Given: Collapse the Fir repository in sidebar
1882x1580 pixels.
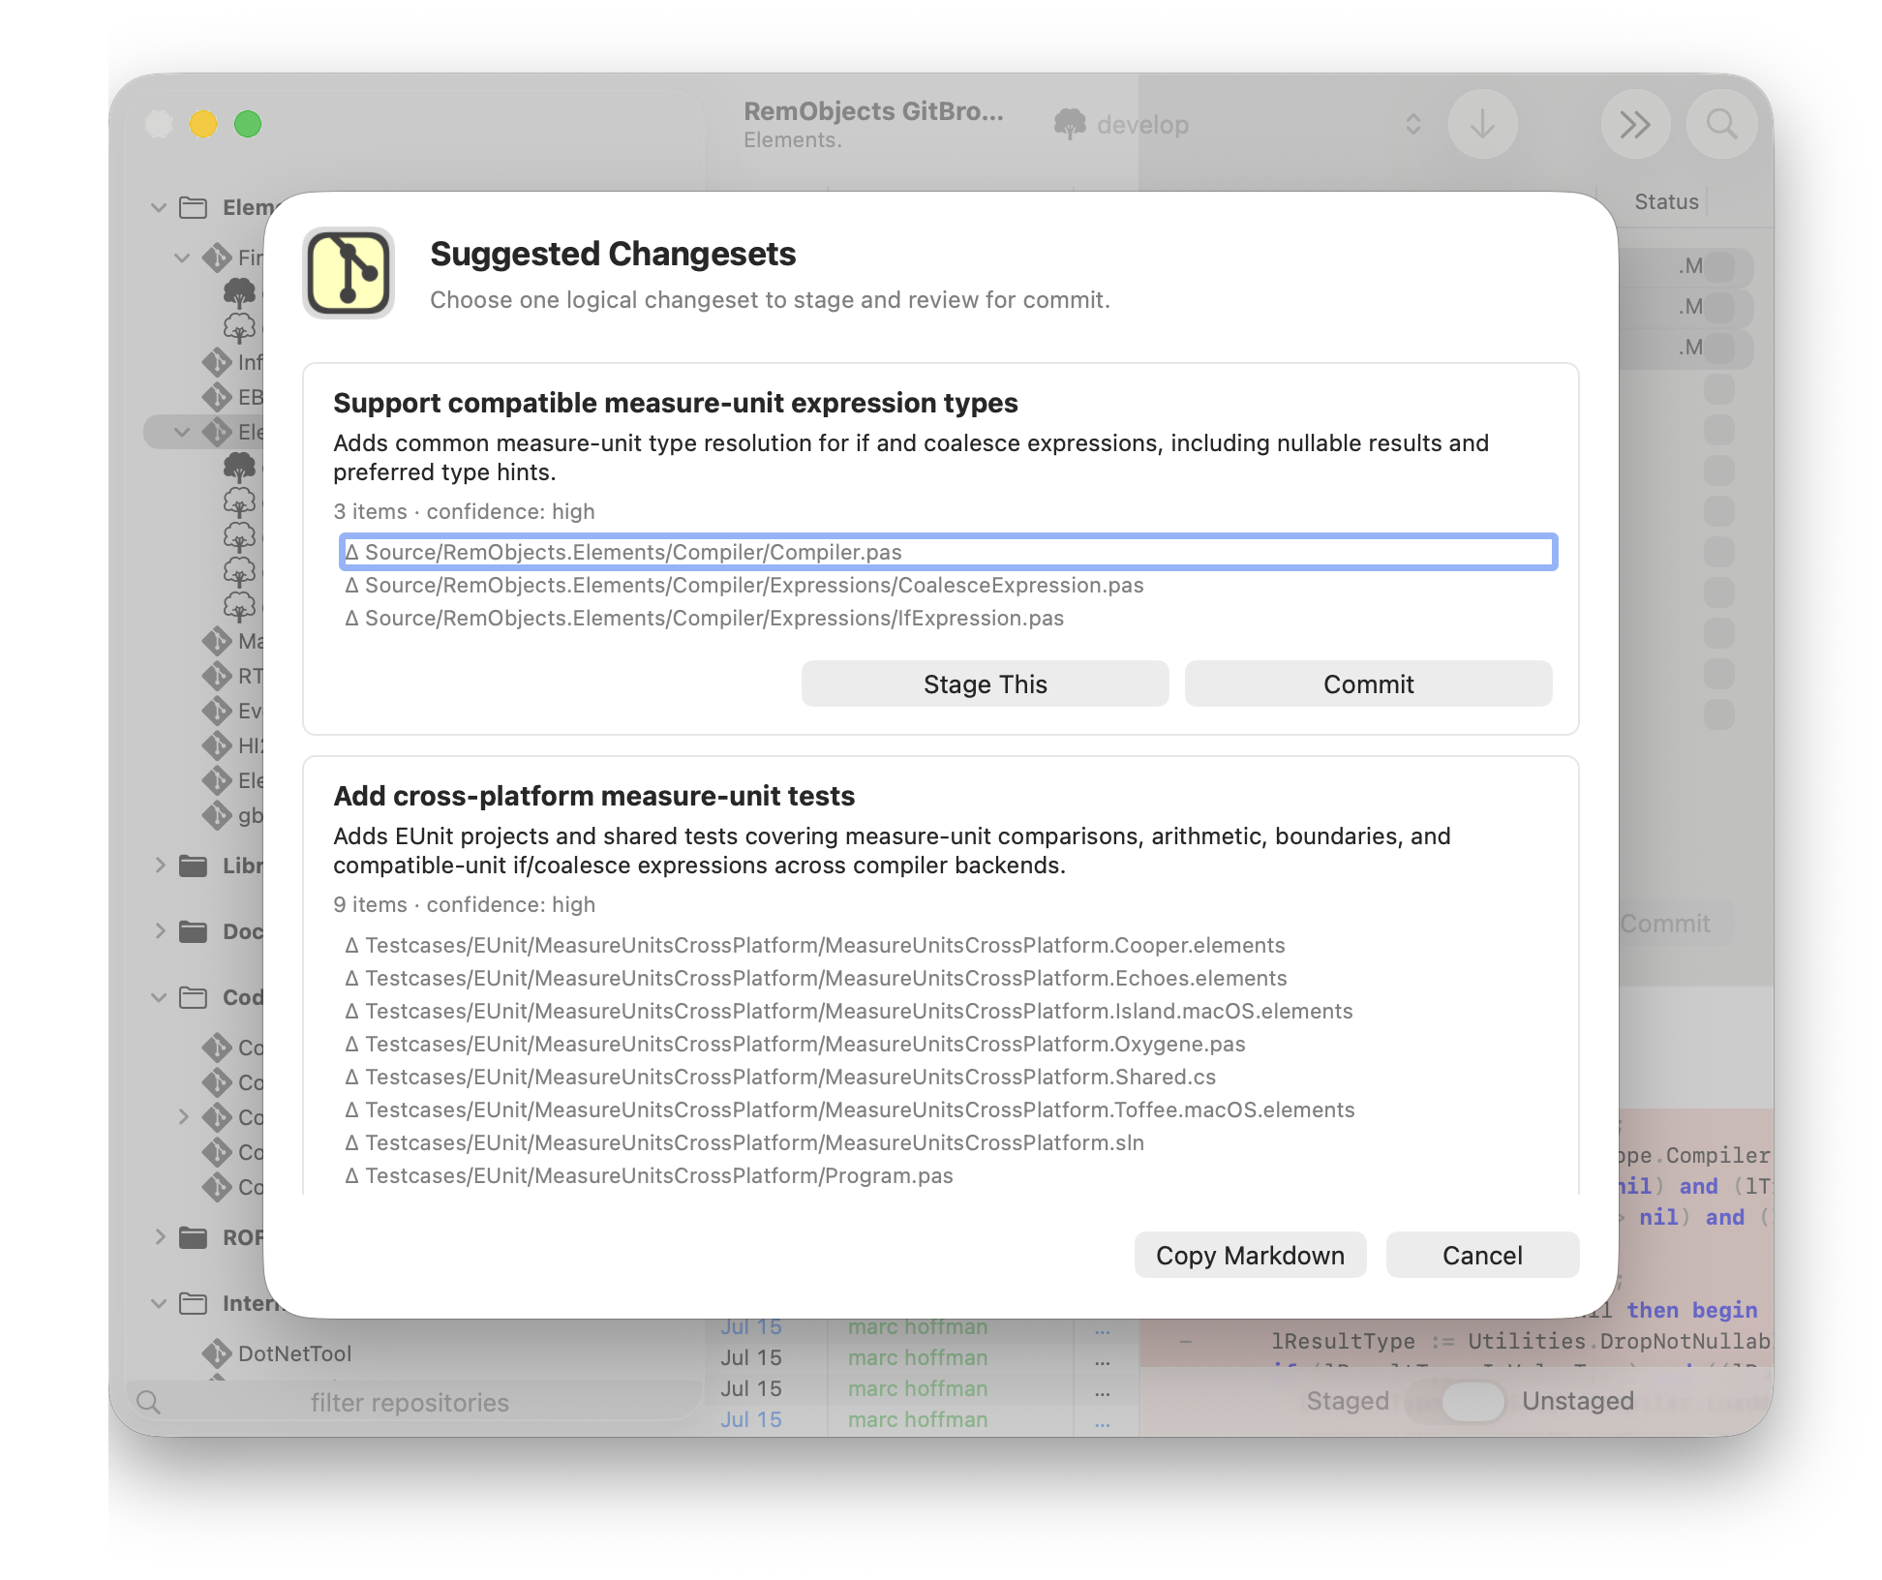Looking at the screenshot, I should point(182,258).
